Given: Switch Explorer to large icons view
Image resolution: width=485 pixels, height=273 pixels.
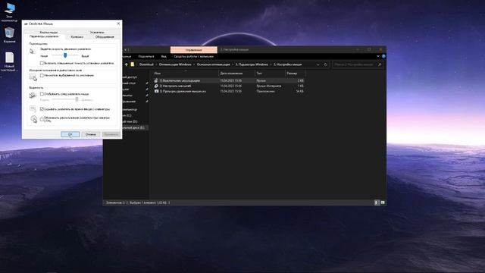Looking at the screenshot, I should click(383, 202).
